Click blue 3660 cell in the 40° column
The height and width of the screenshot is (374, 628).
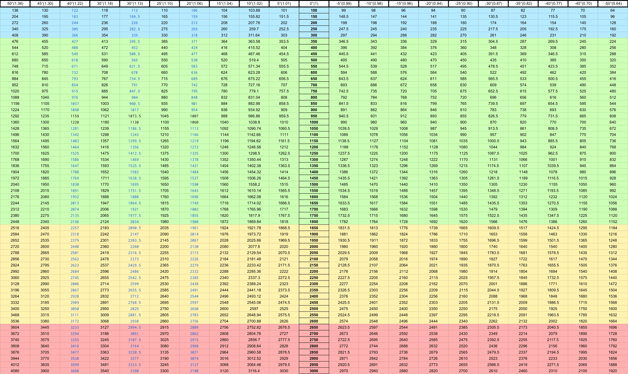(x=75, y=371)
